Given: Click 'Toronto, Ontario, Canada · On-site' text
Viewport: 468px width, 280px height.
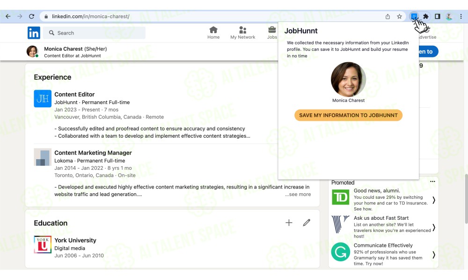Looking at the screenshot, I should (95, 175).
